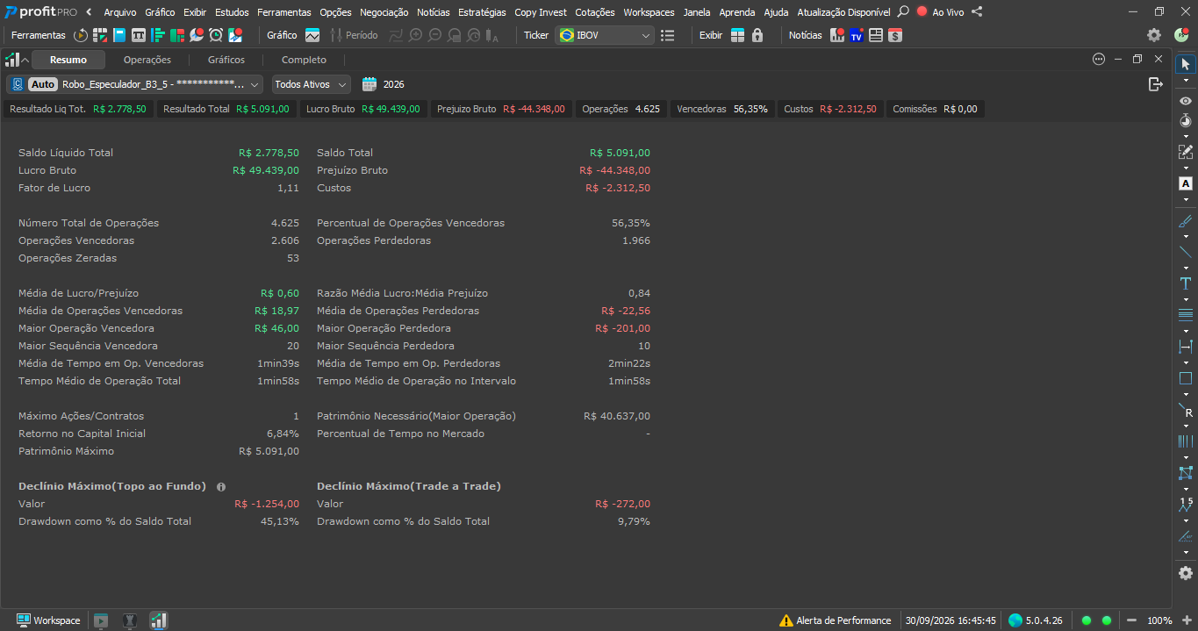Click the Exibir layout grid icon

737,35
